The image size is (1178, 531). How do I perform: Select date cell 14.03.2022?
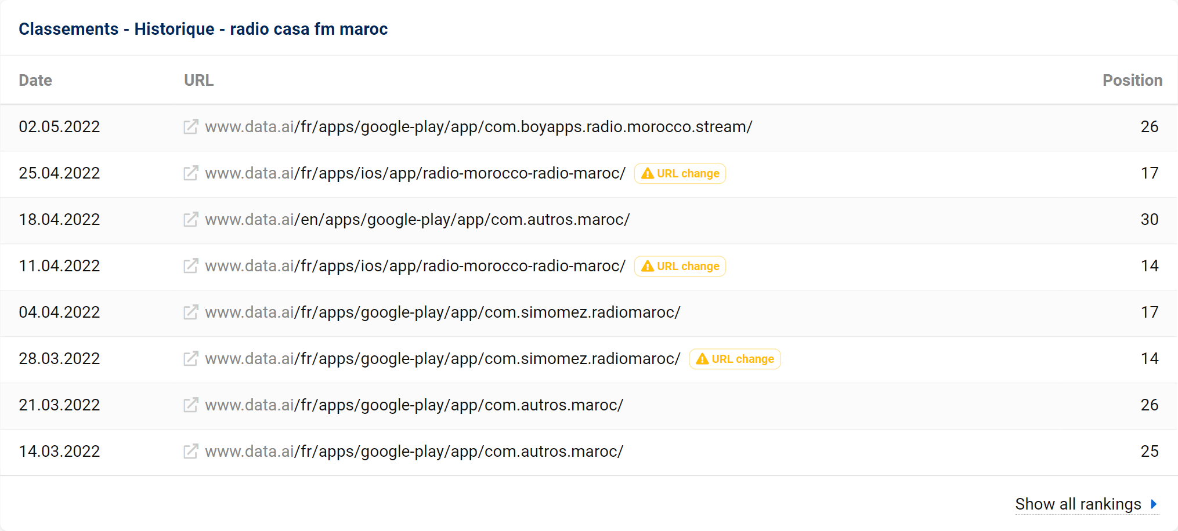click(59, 451)
